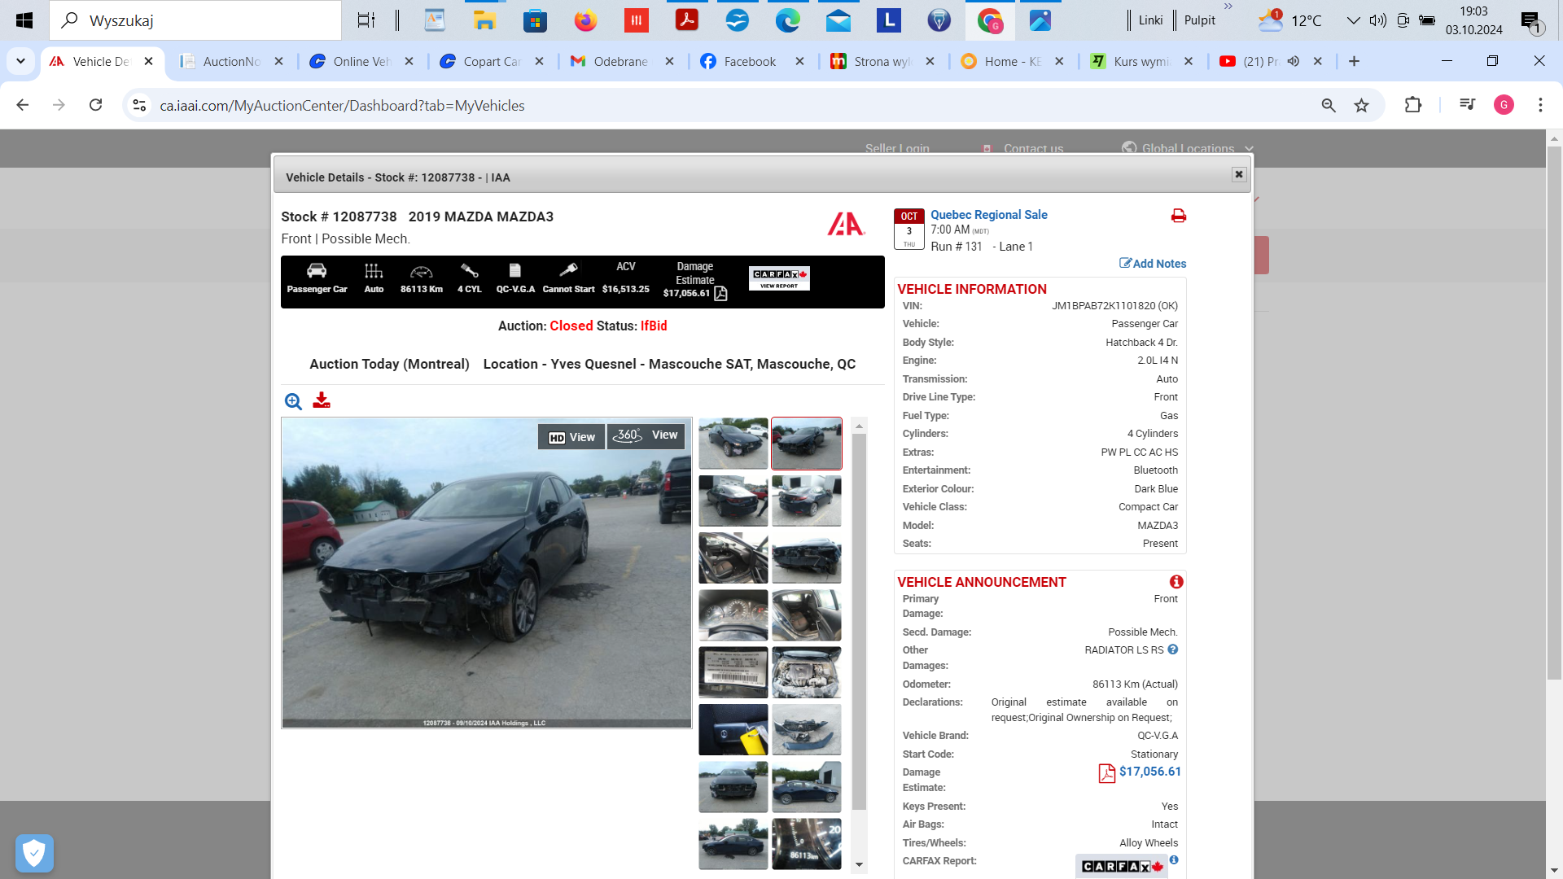1563x879 pixels.
Task: Select the highlighted second thumbnail
Action: tap(807, 444)
